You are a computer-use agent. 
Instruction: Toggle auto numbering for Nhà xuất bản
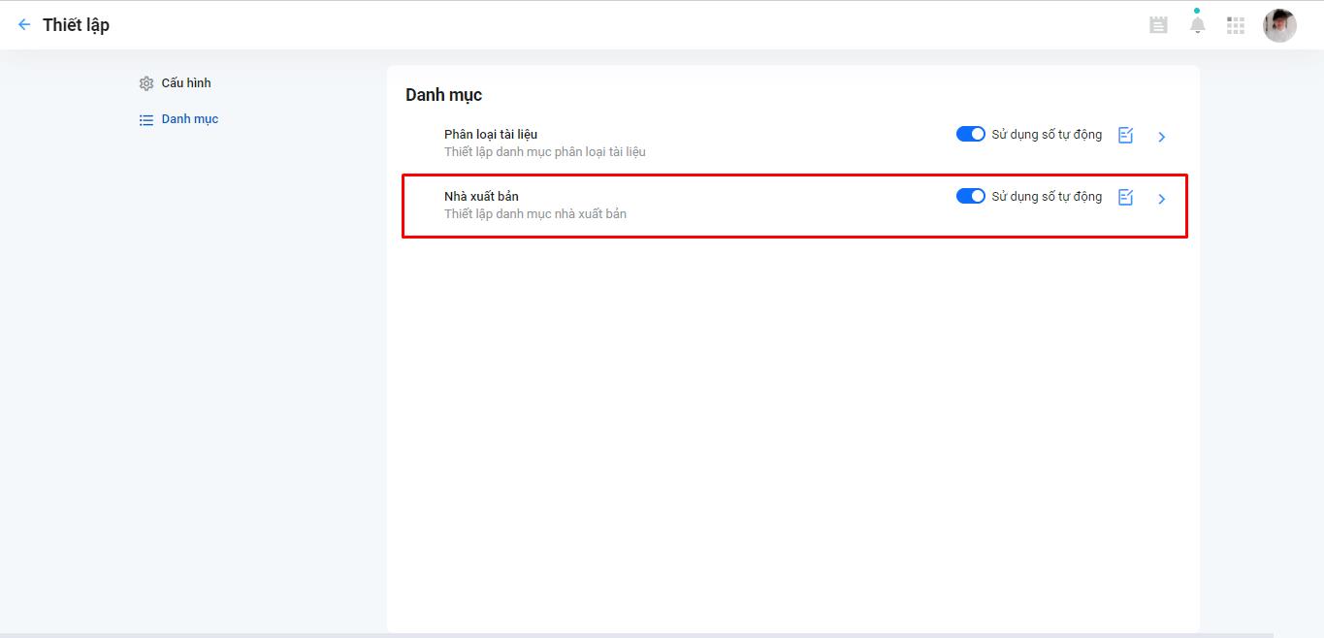tap(971, 196)
